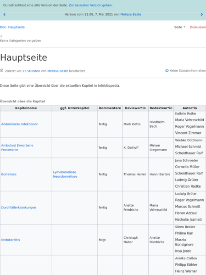Open Durchfallerkrankungen chapter

coord(19,208)
